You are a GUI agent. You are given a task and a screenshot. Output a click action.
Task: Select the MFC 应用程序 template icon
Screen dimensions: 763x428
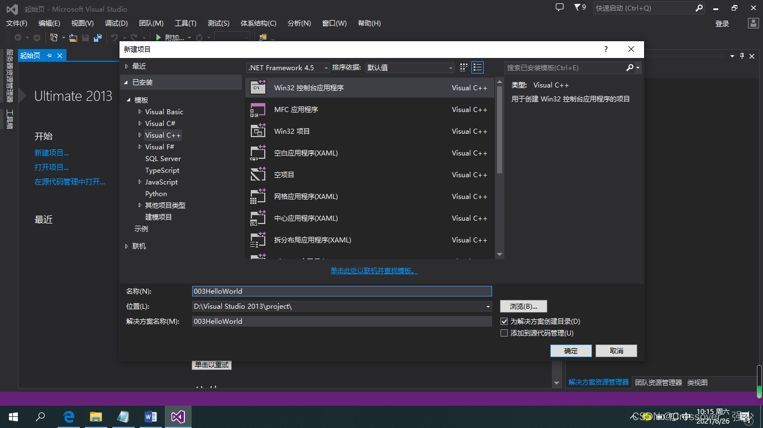tap(257, 109)
